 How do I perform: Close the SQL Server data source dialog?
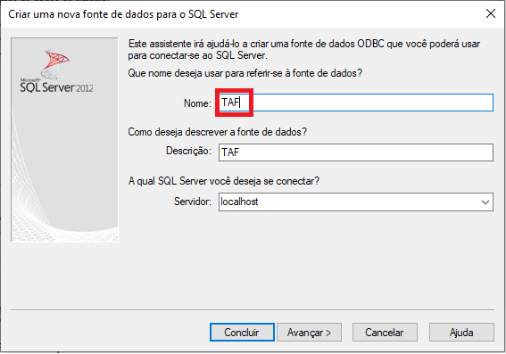pos(491,13)
